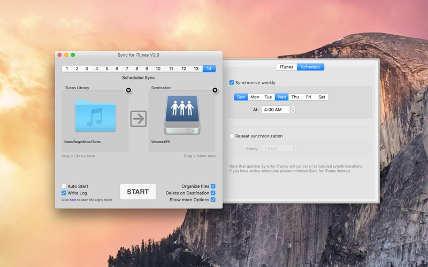Click the /Volumes/2TB path text
Image resolution: width=428 pixels, height=267 pixels.
pos(160,142)
